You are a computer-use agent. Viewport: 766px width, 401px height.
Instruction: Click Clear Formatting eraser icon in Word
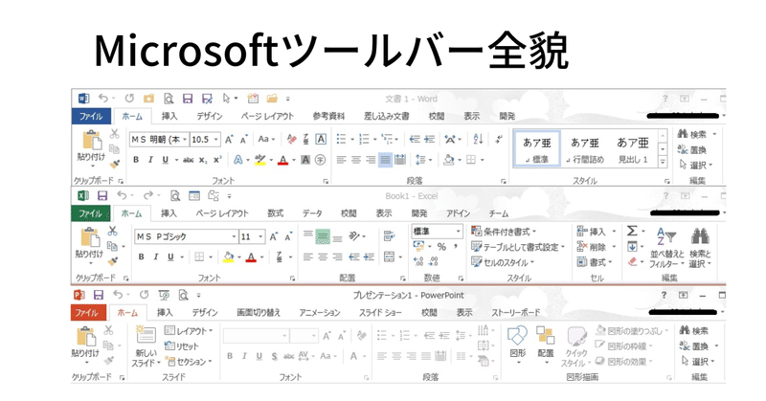[292, 139]
